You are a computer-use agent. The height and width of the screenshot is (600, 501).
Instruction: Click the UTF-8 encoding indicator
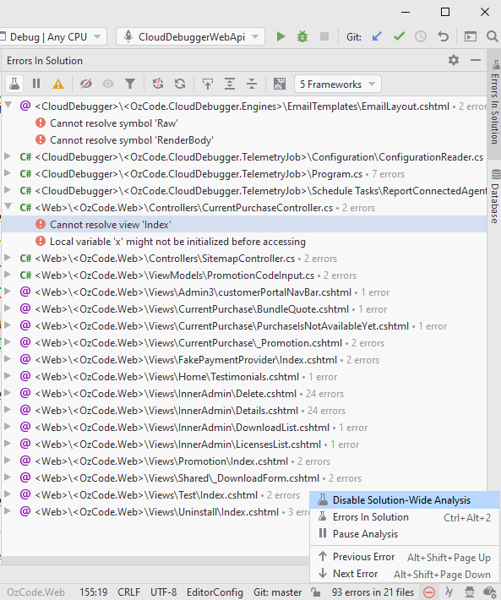[x=163, y=592]
